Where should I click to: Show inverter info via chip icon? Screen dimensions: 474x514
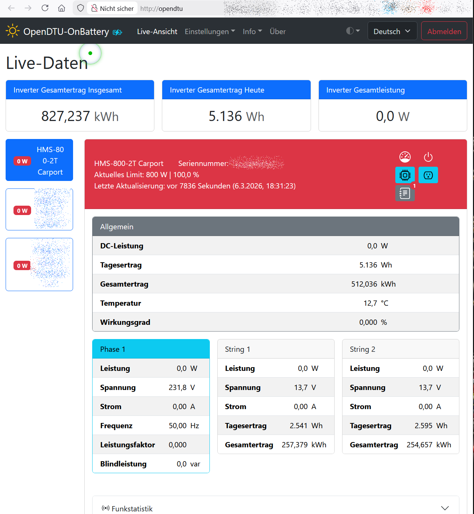coord(405,175)
